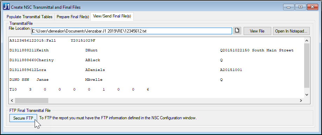Click the vertical scrollbar down arrow

[307, 94]
